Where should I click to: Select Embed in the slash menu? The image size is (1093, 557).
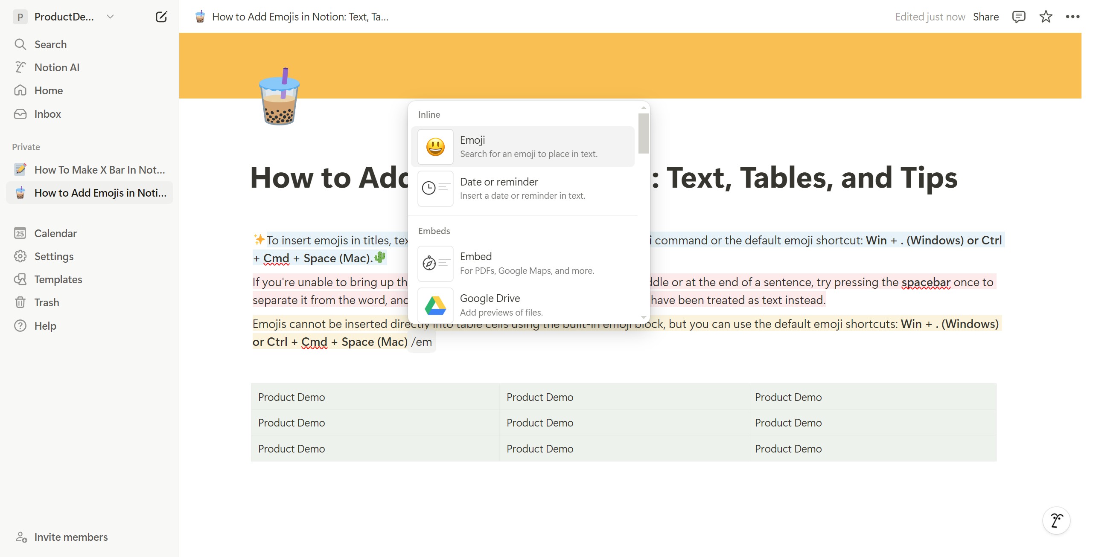point(522,263)
